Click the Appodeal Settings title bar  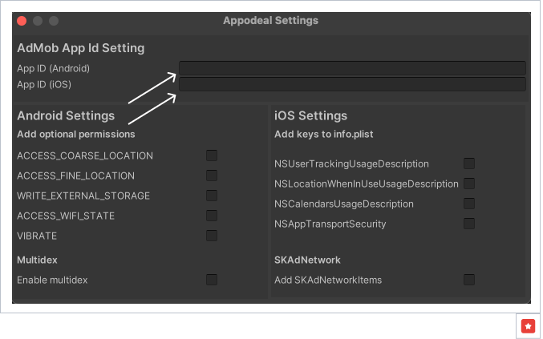tap(270, 21)
